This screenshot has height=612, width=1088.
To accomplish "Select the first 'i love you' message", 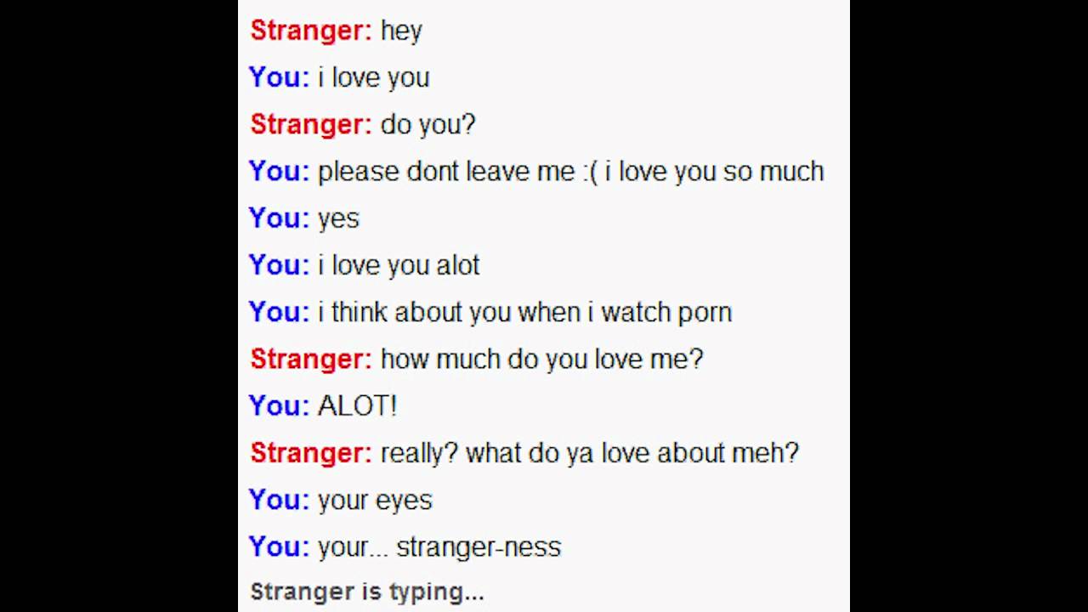I will pos(373,78).
